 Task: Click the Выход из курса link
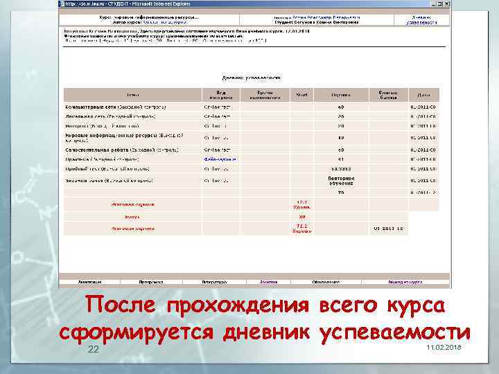405,282
